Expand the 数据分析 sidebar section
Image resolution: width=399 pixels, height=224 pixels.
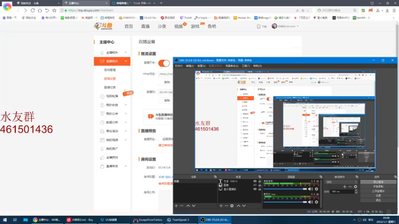pos(126,122)
